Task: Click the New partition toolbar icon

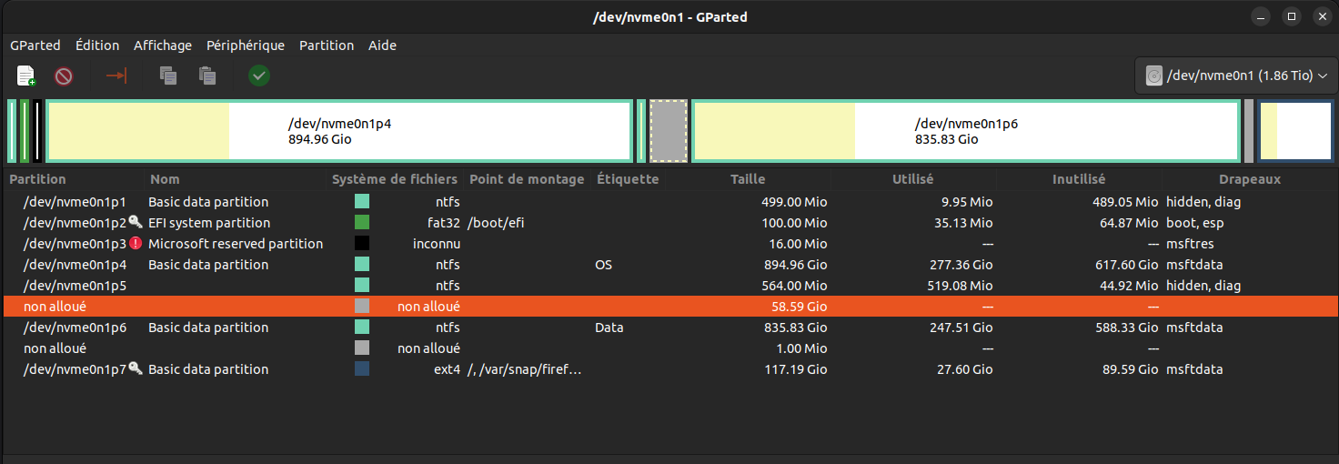Action: [x=26, y=76]
